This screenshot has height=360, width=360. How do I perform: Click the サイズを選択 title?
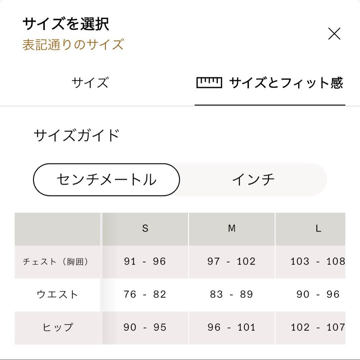(x=66, y=24)
